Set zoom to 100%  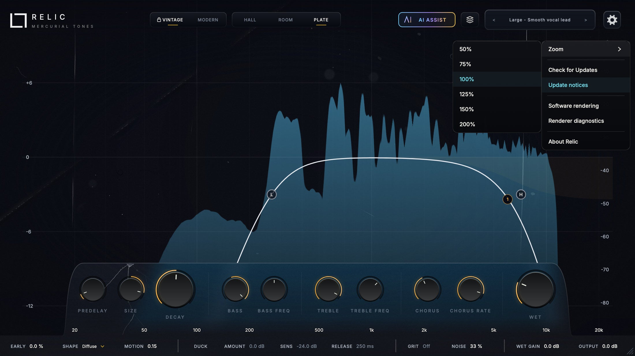[497, 79]
